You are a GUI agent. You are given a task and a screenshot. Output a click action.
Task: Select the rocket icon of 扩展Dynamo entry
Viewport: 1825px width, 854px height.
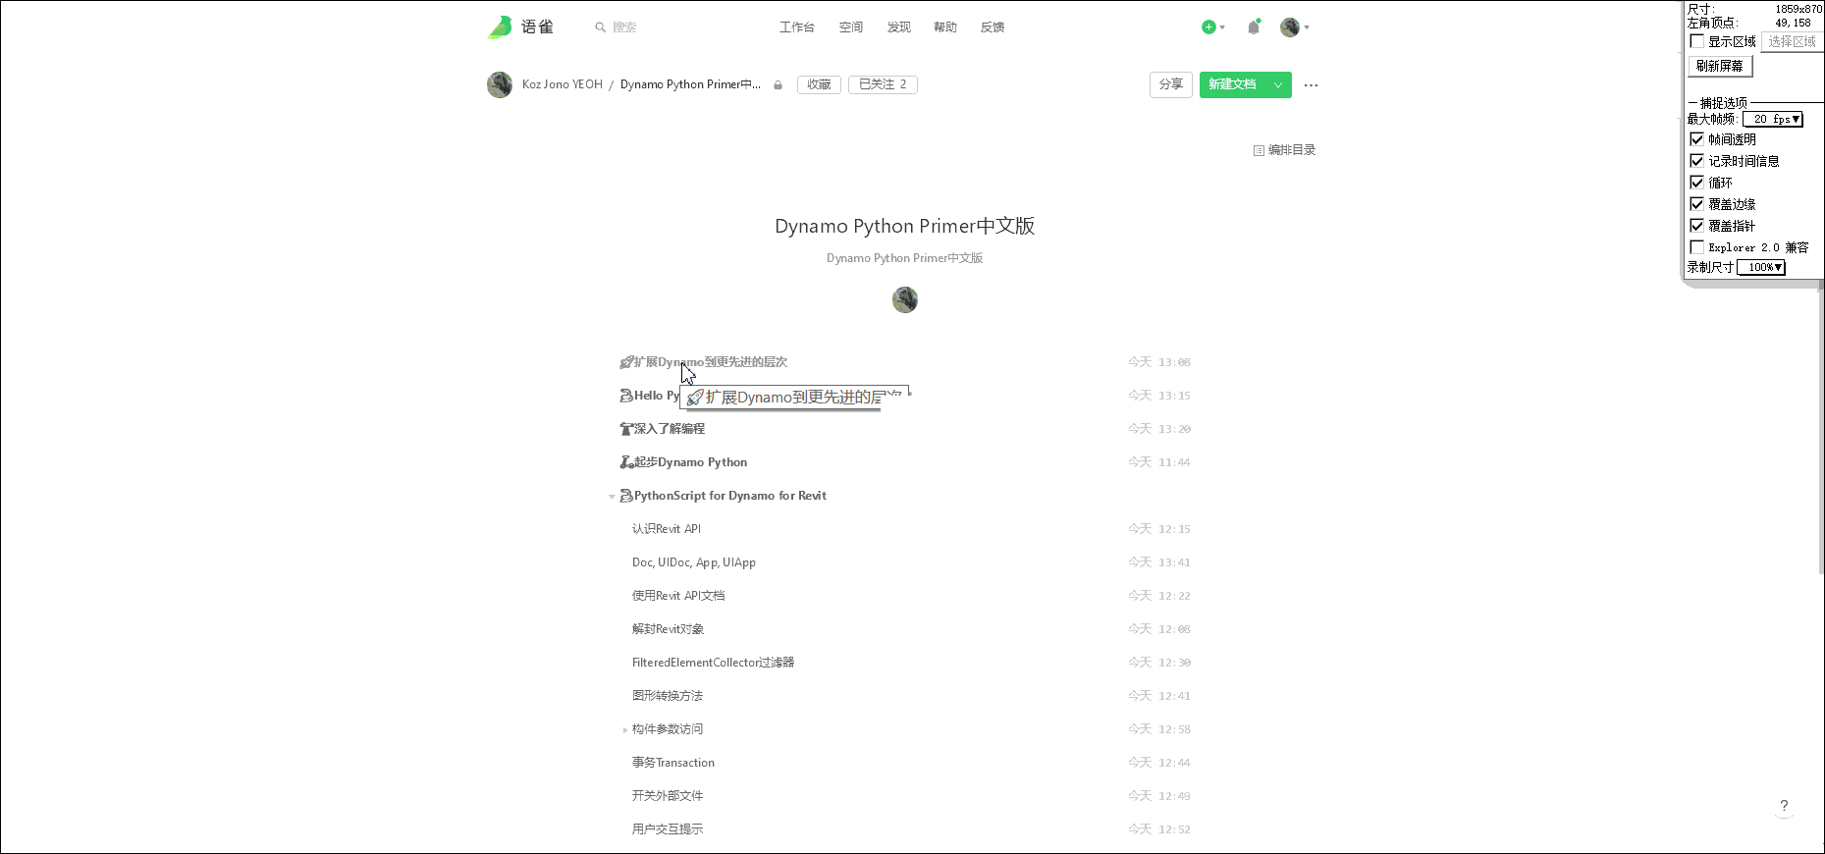(626, 362)
